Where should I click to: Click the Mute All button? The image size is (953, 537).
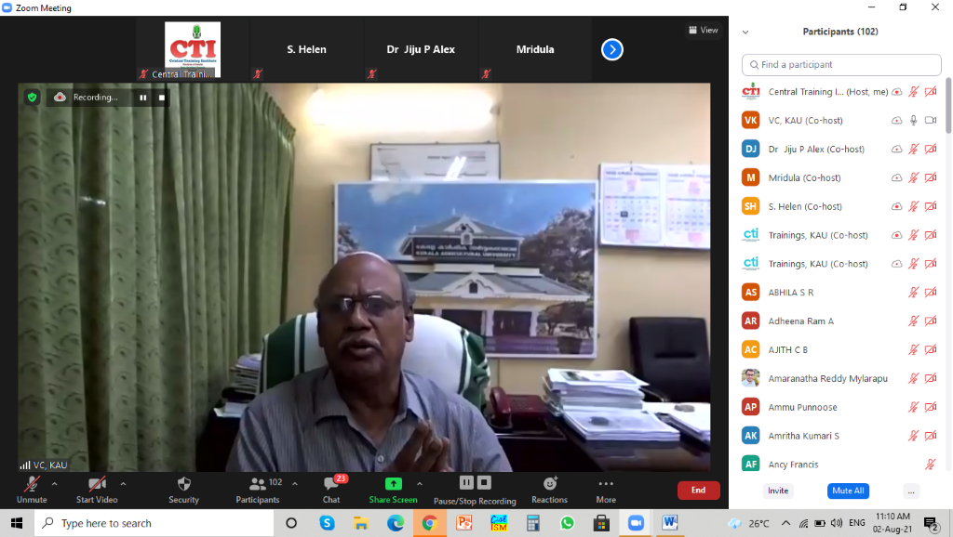(848, 491)
